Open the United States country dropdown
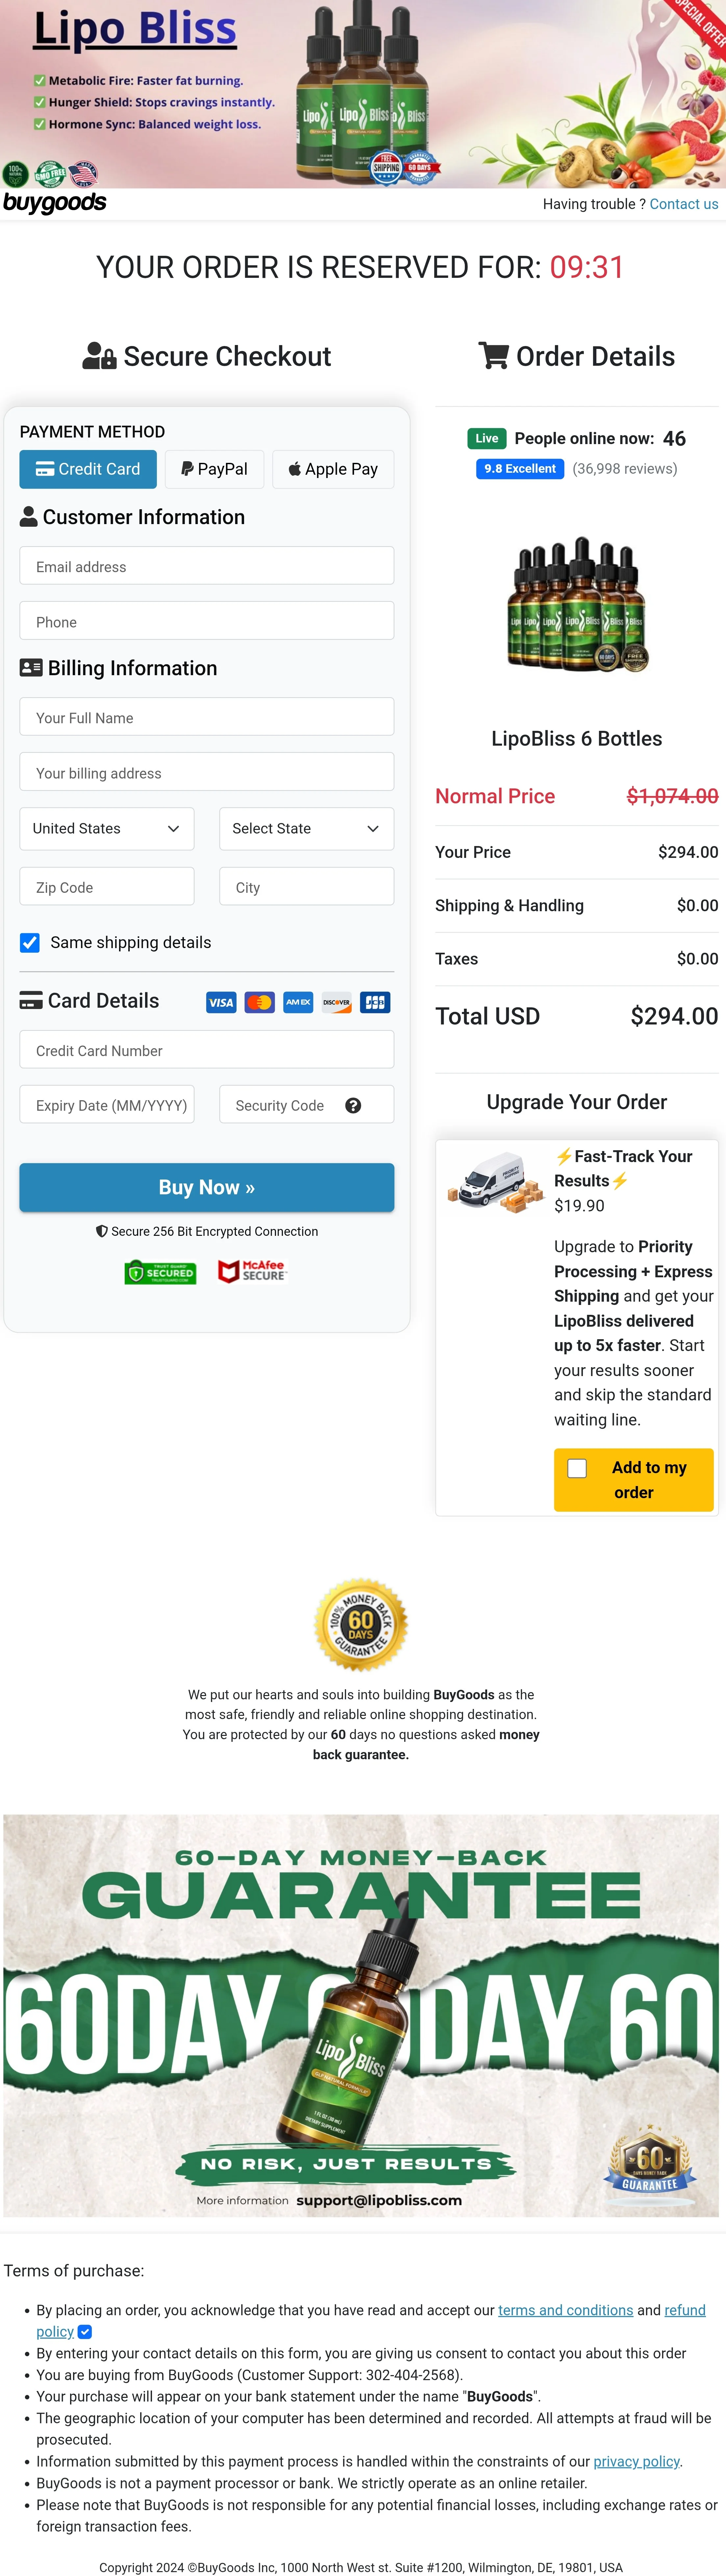 [107, 828]
